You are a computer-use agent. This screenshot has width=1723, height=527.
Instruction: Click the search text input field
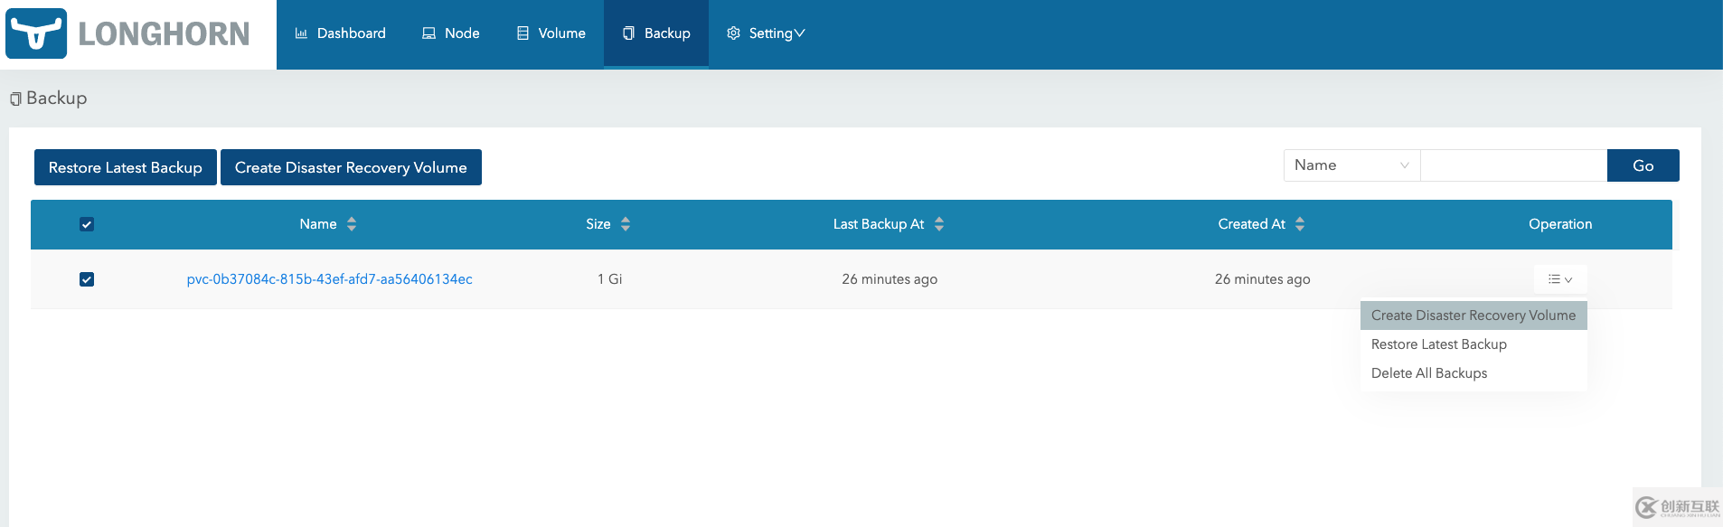[x=1513, y=165]
